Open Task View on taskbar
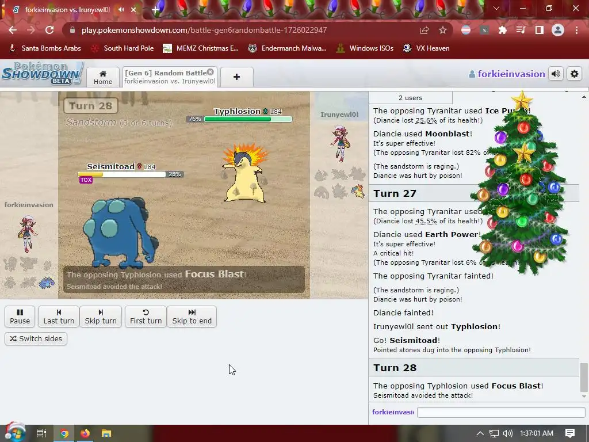 (x=41, y=433)
